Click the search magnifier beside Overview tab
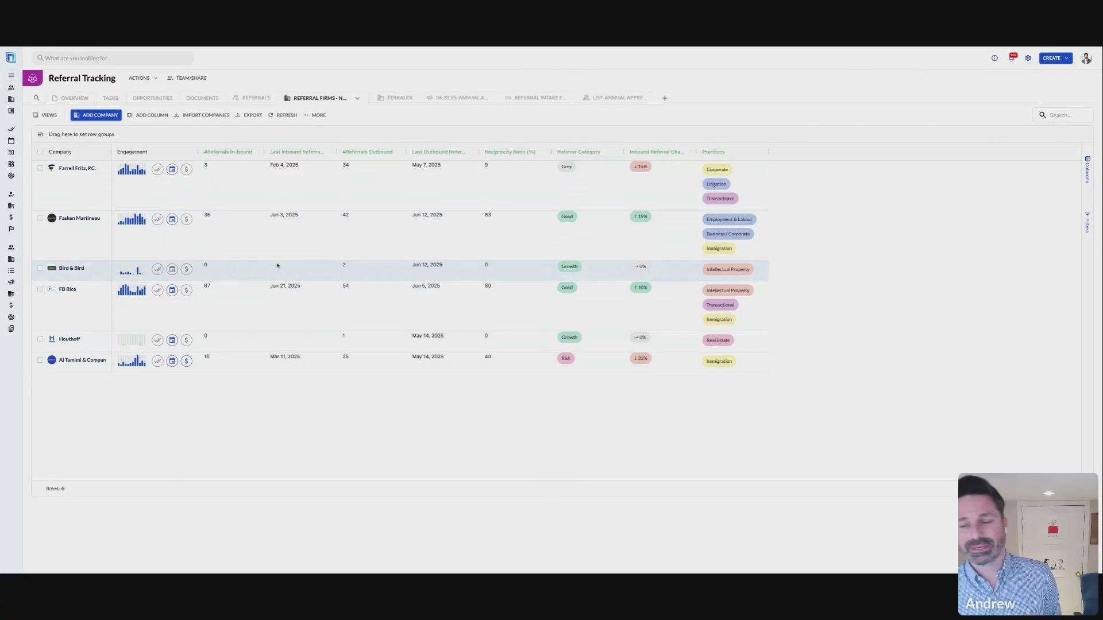This screenshot has width=1103, height=620. tap(36, 98)
